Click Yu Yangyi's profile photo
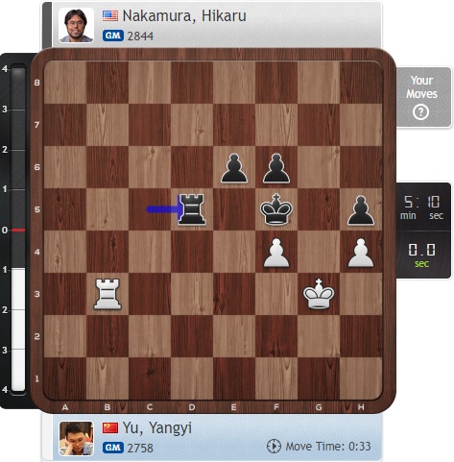Image resolution: width=454 pixels, height=462 pixels. [x=77, y=438]
